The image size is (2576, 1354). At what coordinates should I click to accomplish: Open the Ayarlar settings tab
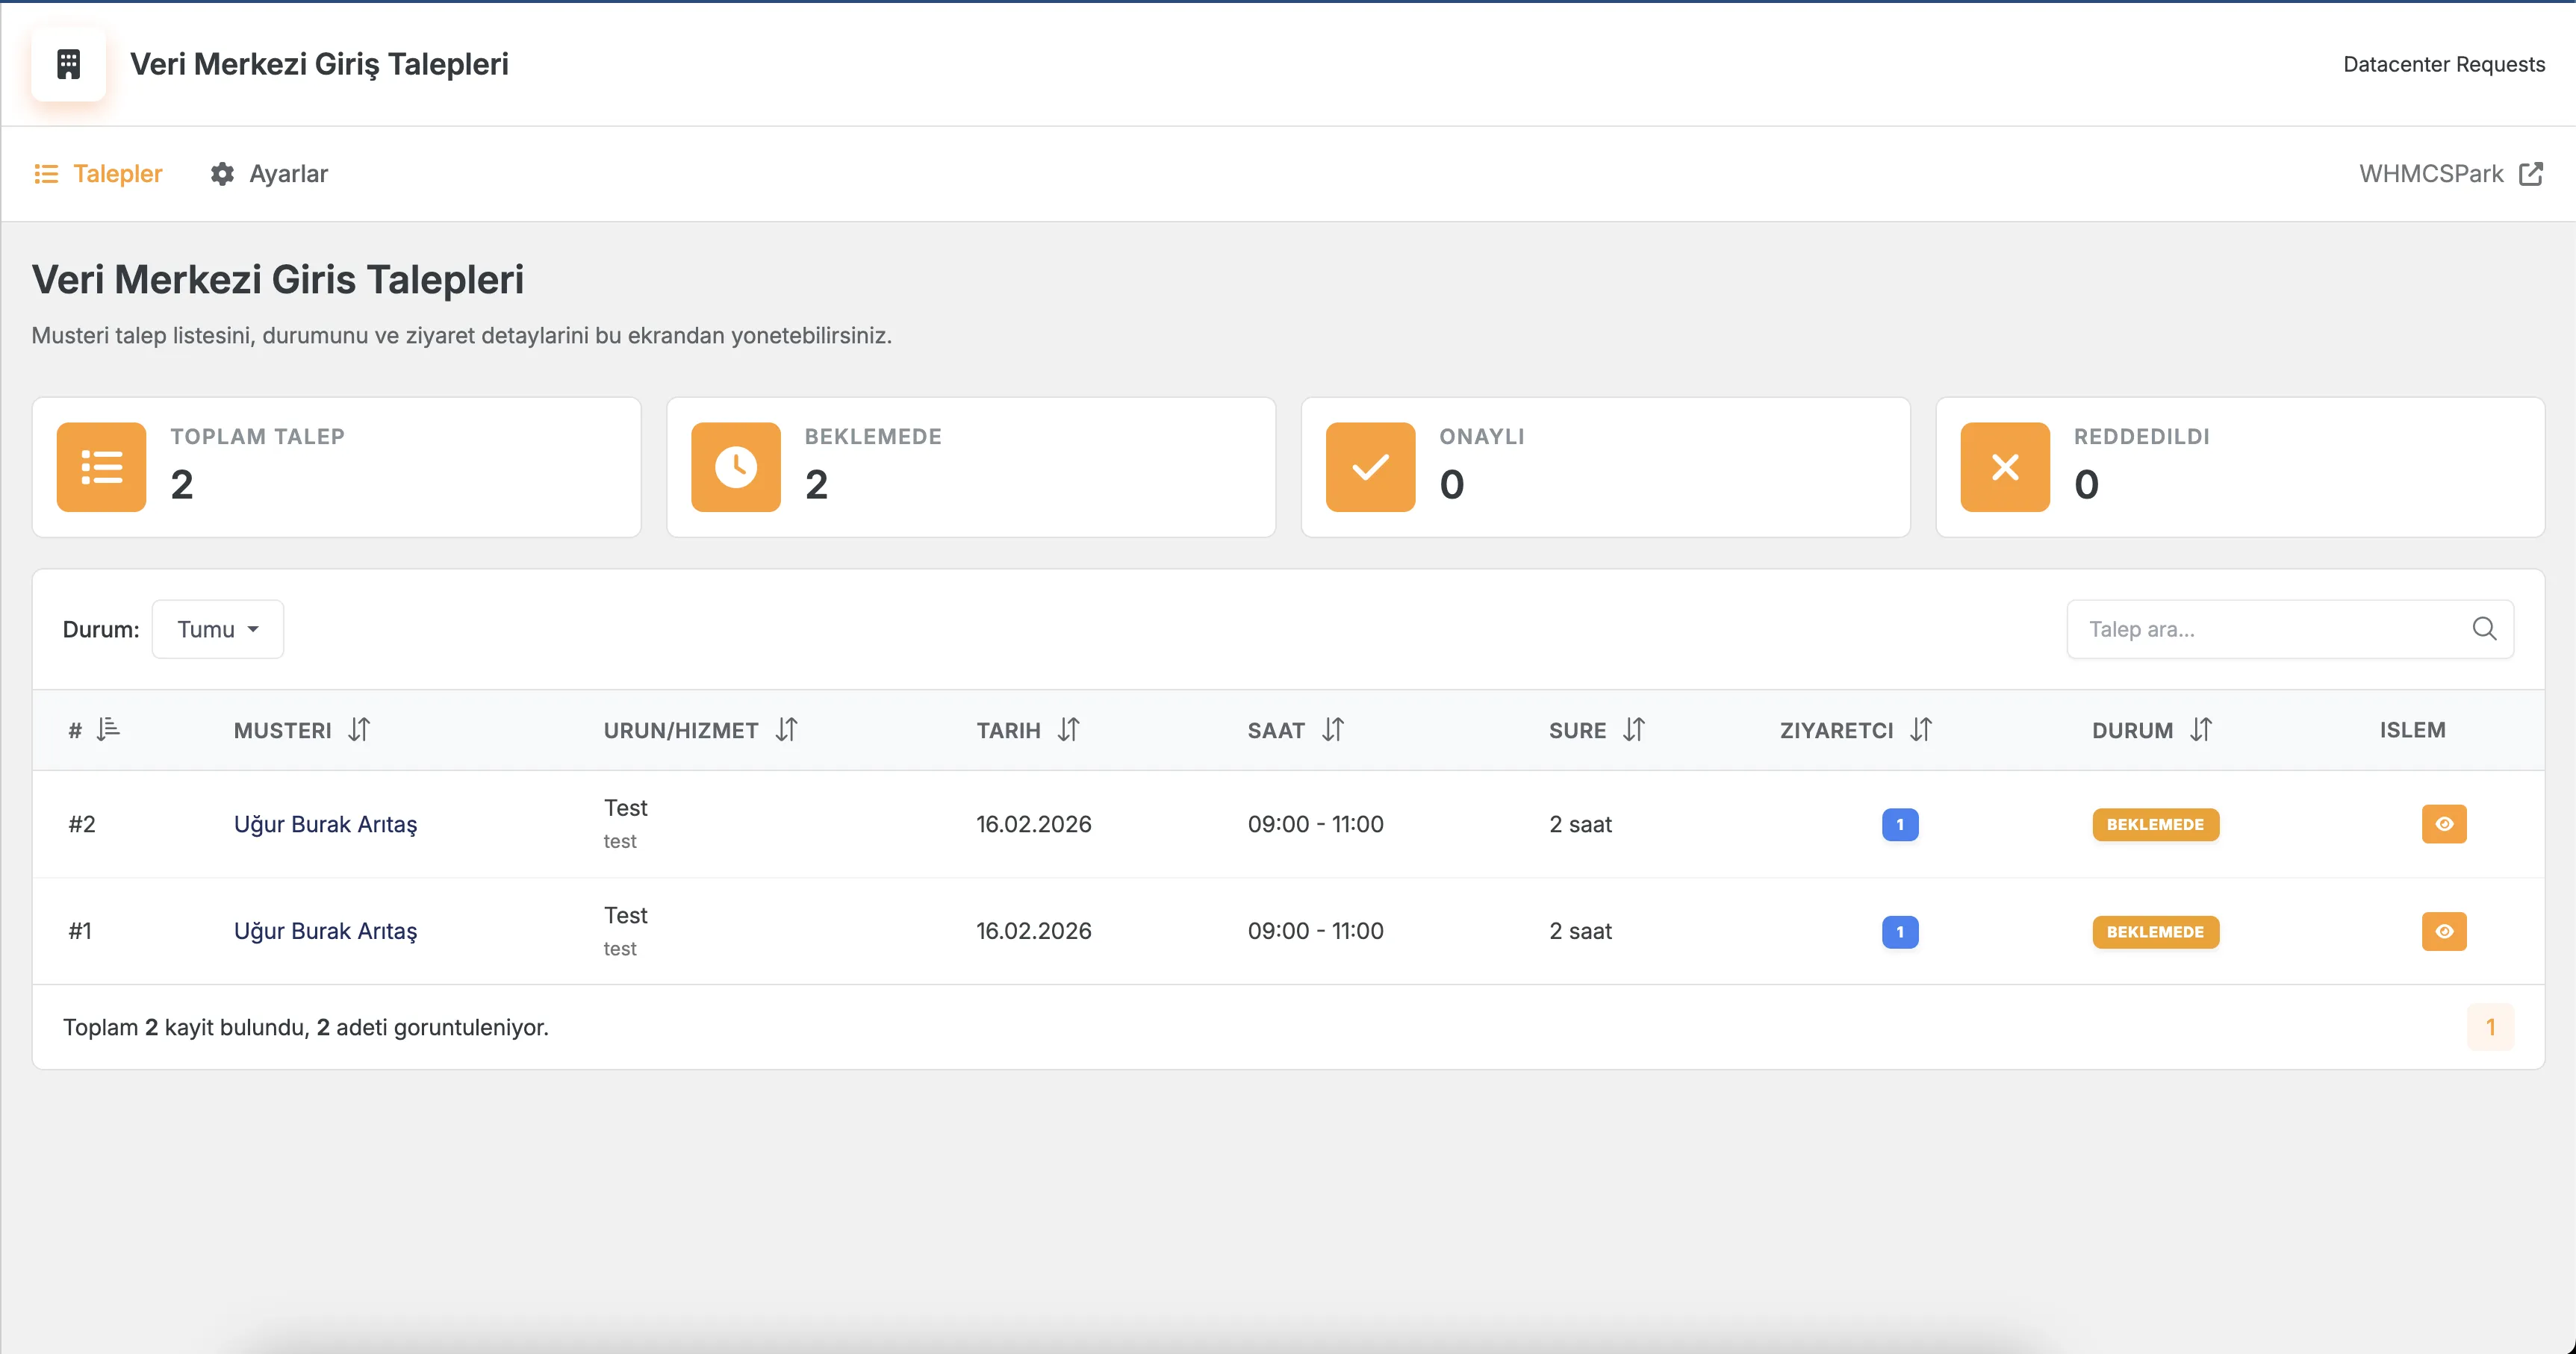point(269,174)
